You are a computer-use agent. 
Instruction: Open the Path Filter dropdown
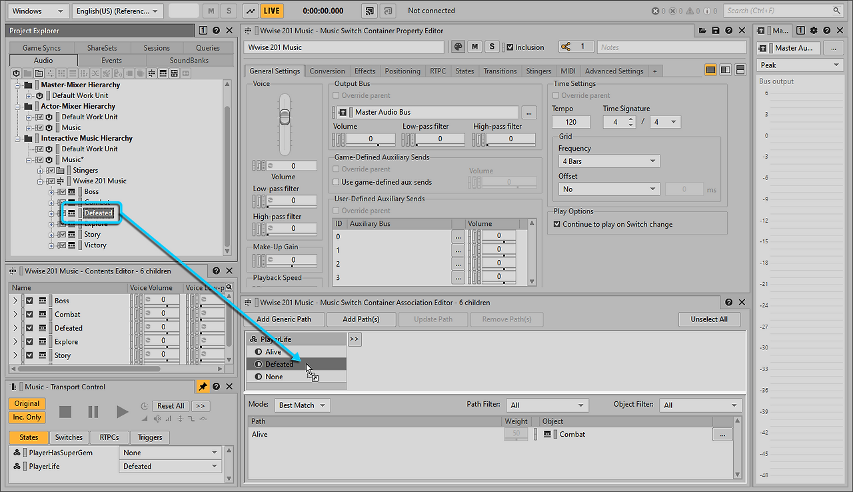coord(547,405)
